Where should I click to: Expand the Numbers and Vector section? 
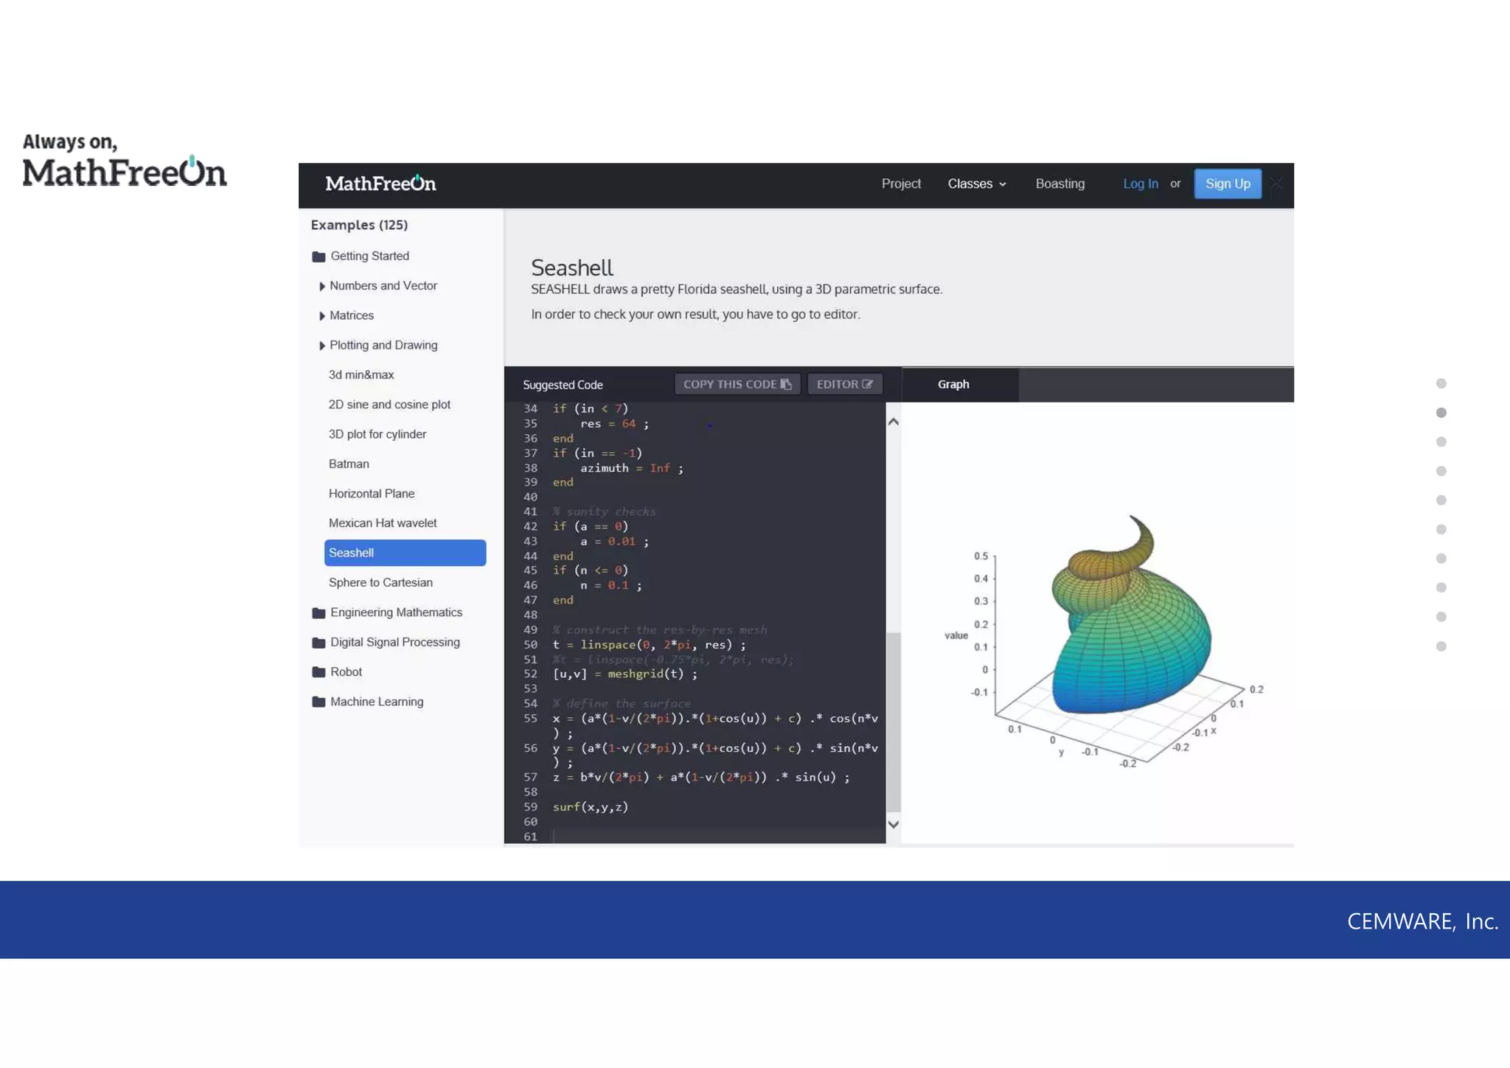click(x=322, y=286)
